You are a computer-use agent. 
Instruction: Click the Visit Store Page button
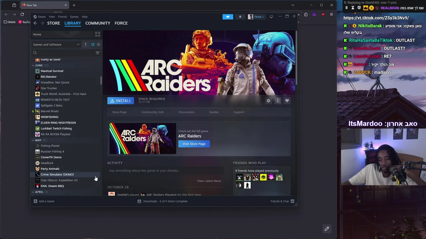click(x=194, y=144)
